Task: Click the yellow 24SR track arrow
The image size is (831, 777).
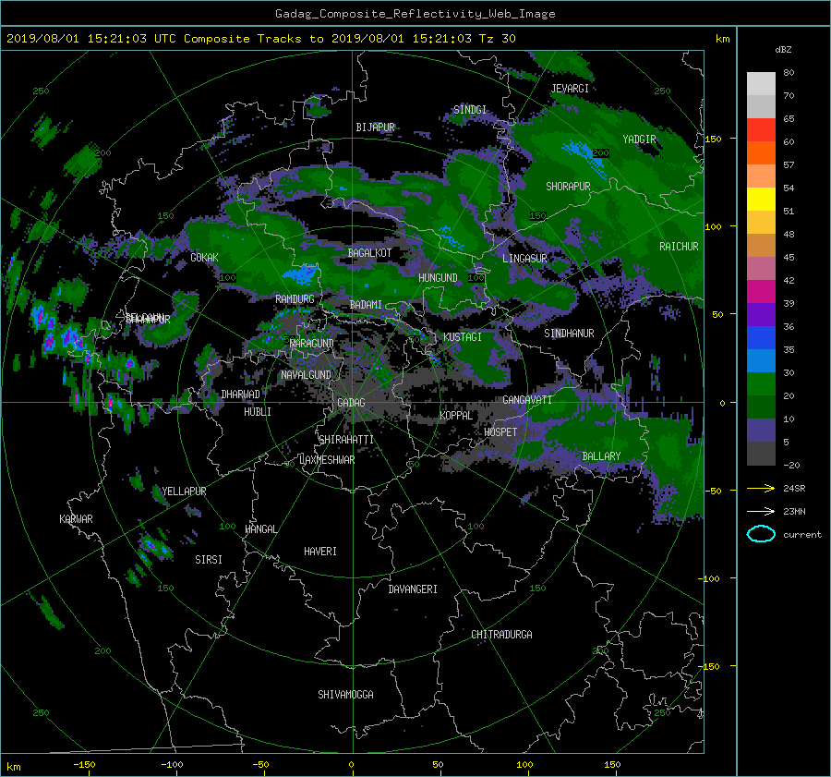Action: click(761, 488)
